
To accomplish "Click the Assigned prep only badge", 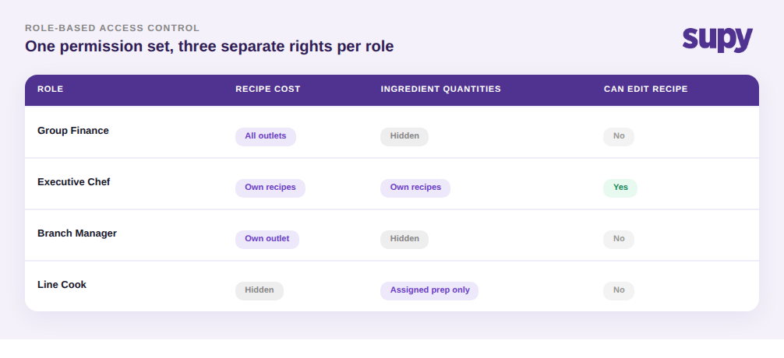I will [x=429, y=290].
